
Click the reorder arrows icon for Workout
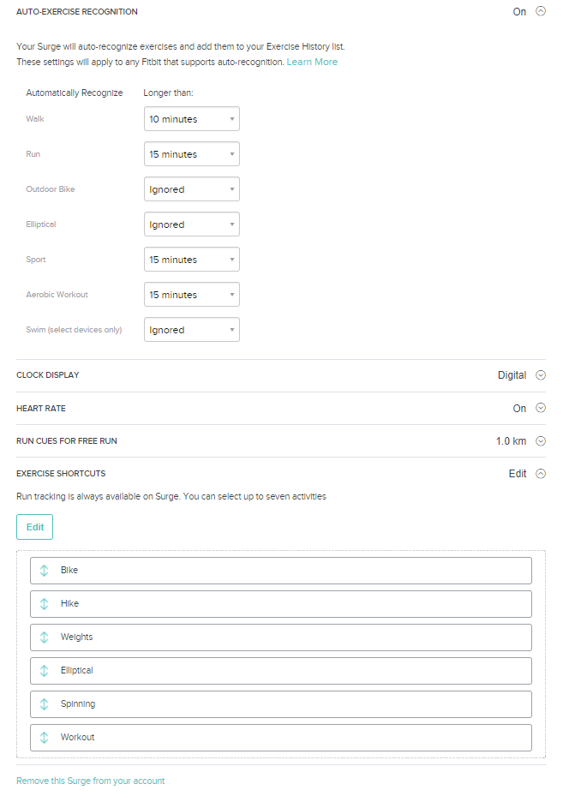(45, 738)
